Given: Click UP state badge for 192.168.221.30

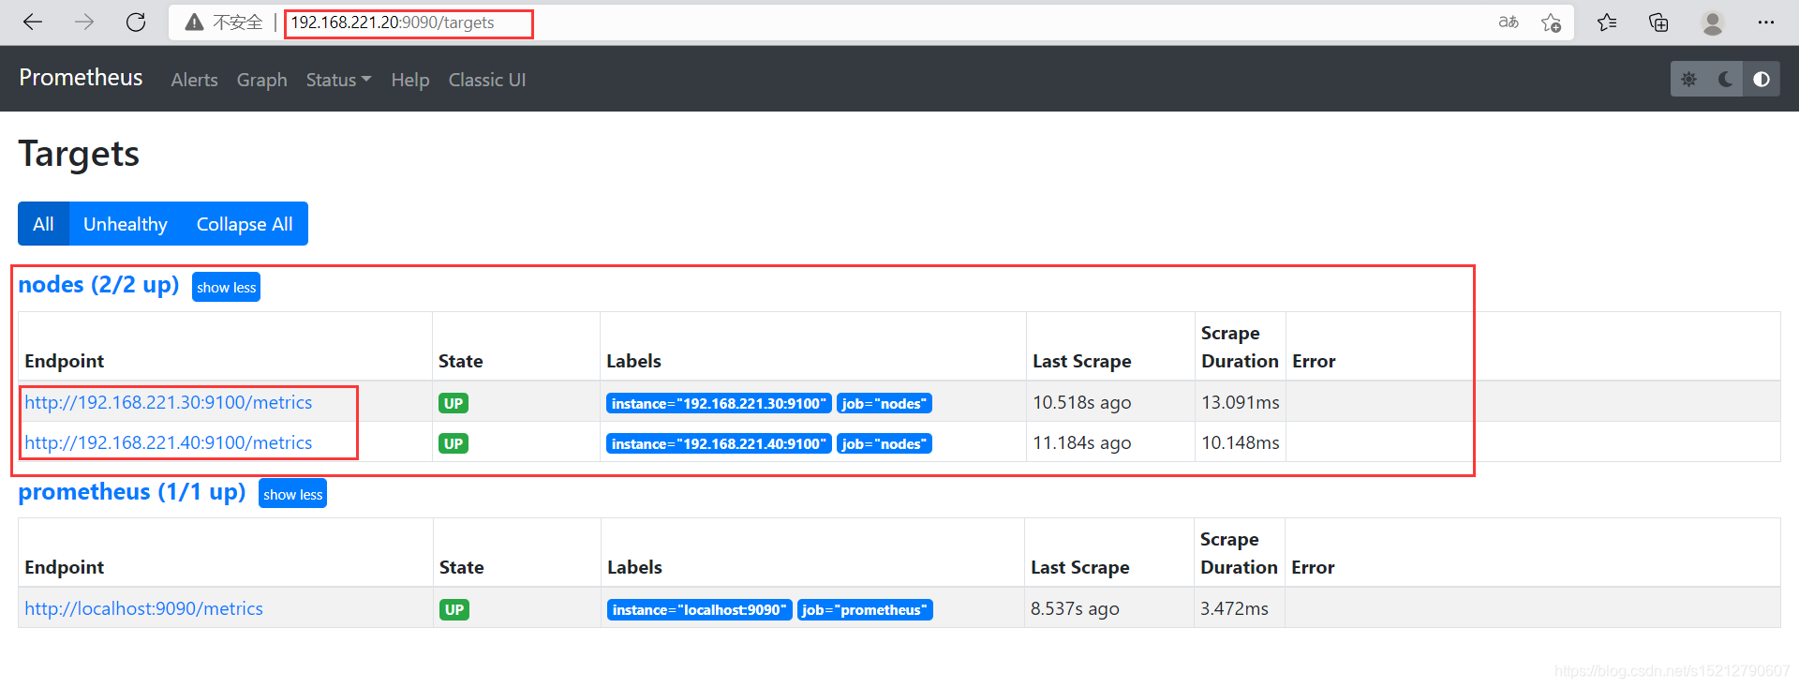Looking at the screenshot, I should 453,404.
